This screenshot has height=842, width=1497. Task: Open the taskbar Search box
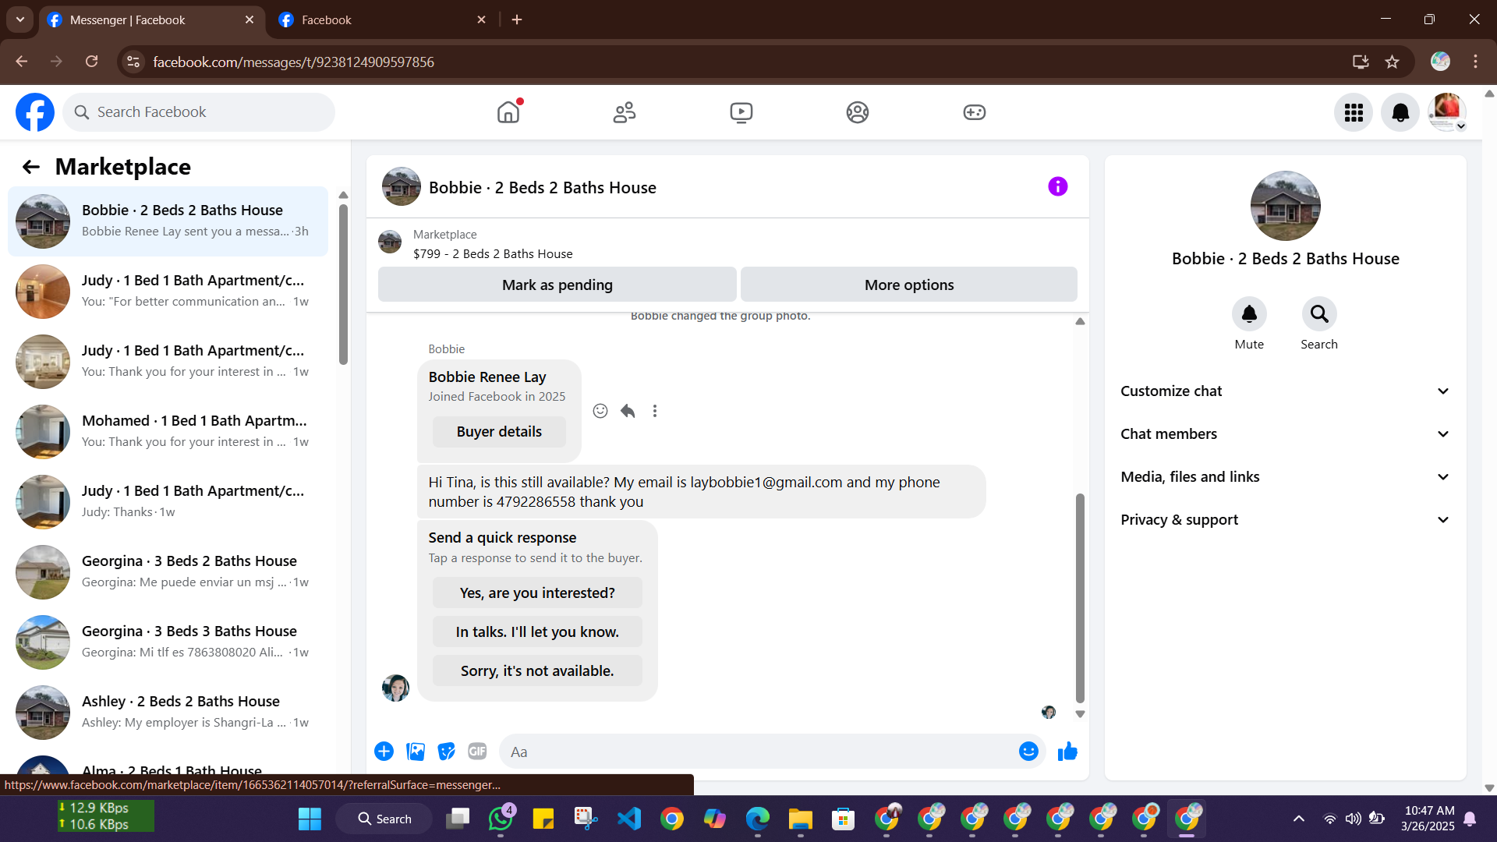(x=384, y=819)
